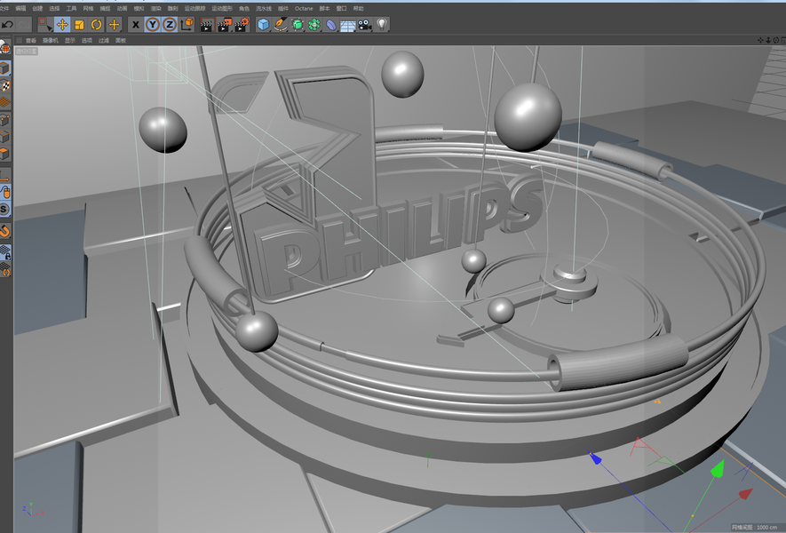
Task: Open the 选择 (Select) menu
Action: (x=54, y=9)
